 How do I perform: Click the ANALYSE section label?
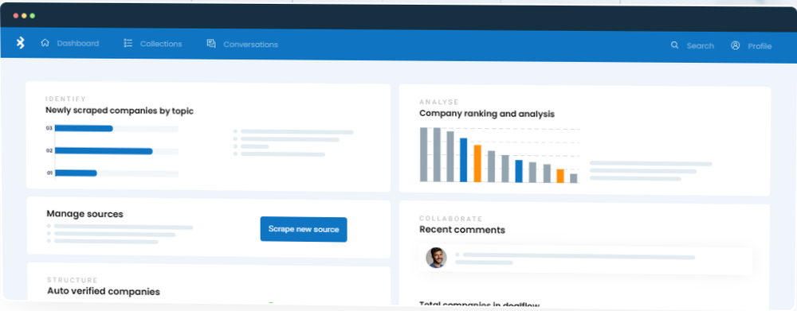click(x=439, y=102)
